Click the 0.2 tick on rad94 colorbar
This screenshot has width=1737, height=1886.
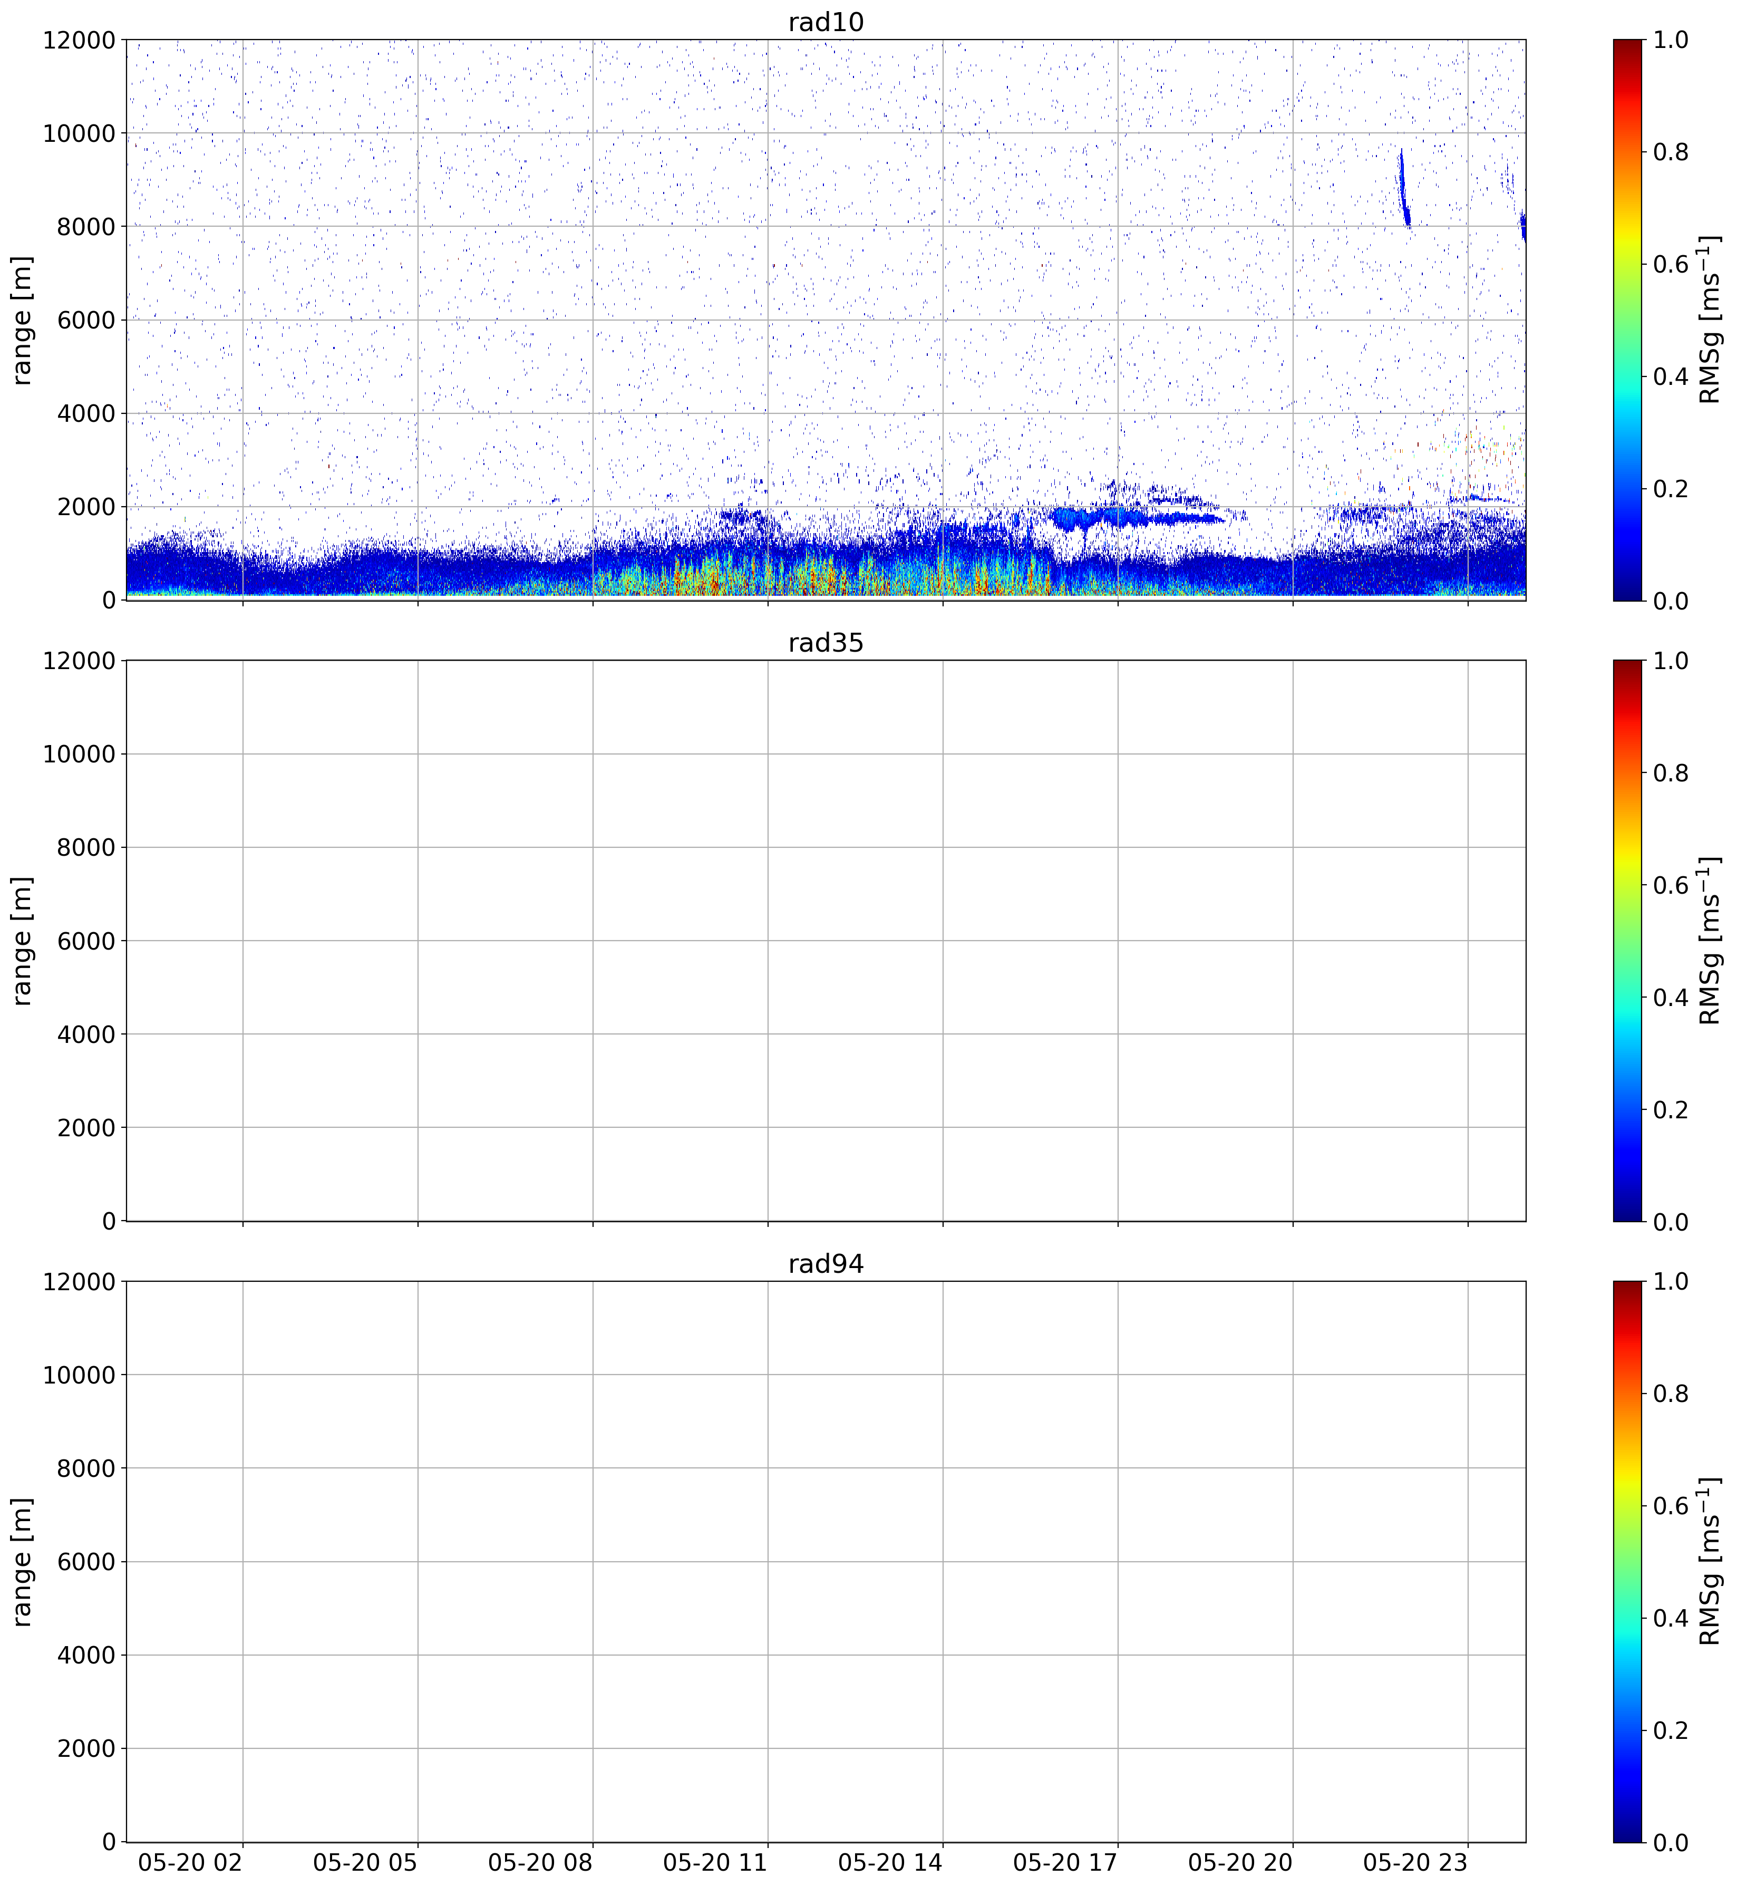pyautogui.click(x=1670, y=1730)
